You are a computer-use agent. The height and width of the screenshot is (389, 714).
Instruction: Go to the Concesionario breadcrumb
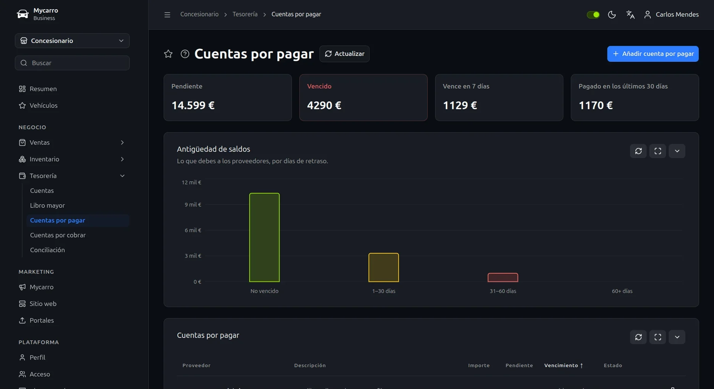tap(199, 14)
